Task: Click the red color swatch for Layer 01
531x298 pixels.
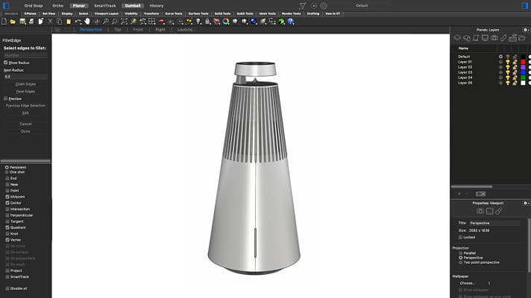Action: pyautogui.click(x=524, y=62)
